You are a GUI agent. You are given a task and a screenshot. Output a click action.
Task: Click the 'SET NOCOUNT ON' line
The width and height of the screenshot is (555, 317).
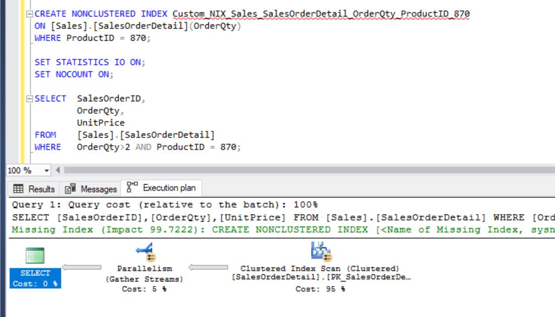[74, 74]
